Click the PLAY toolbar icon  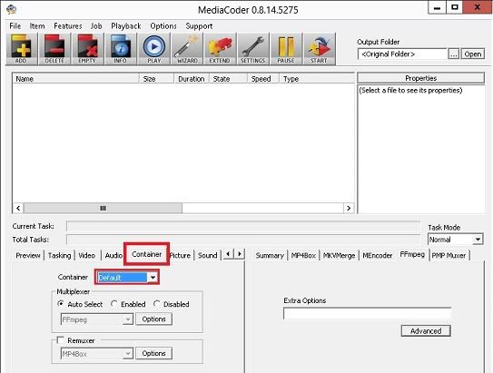[x=154, y=49]
